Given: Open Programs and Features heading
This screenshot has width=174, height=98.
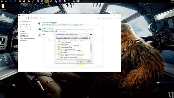Looking at the screenshot, I should click(x=49, y=22).
